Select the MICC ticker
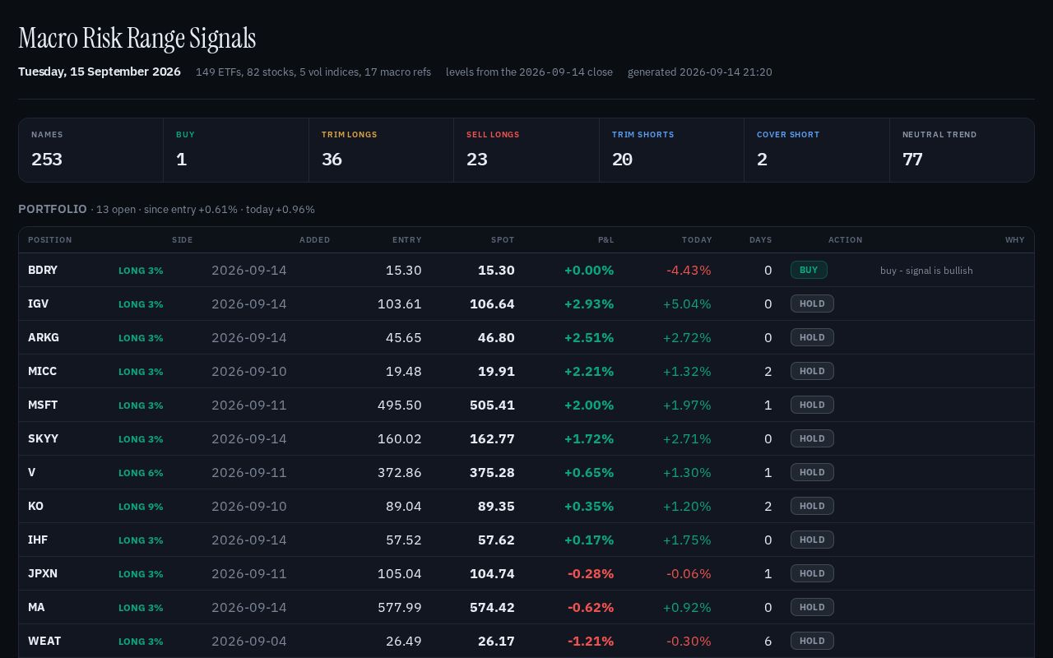The image size is (1053, 658). tap(42, 371)
